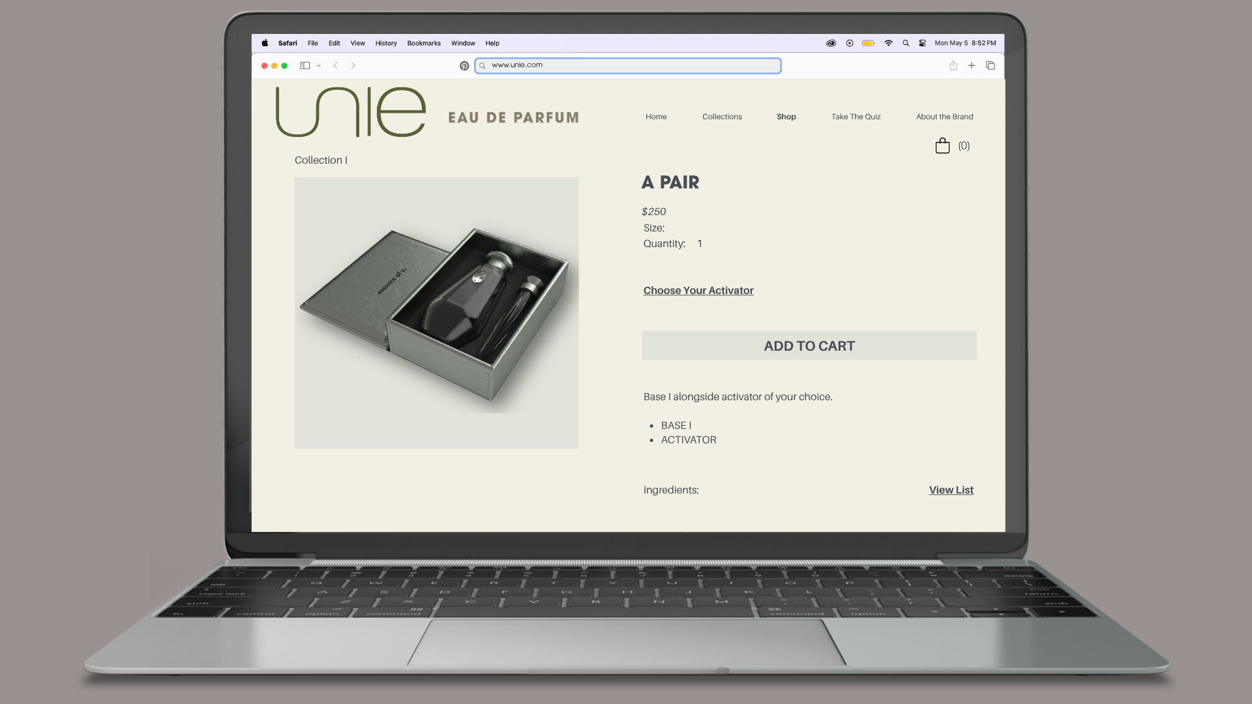
Task: Show the Safari sidebar
Action: coord(305,65)
